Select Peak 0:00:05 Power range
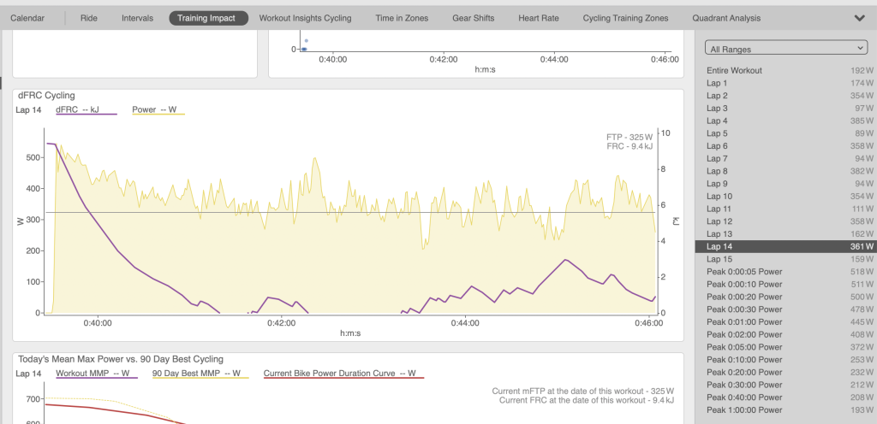 pyautogui.click(x=786, y=272)
